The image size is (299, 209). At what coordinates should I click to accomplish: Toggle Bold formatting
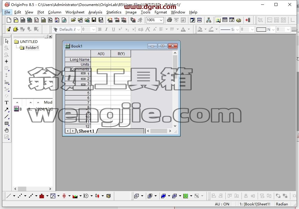(x=100, y=29)
